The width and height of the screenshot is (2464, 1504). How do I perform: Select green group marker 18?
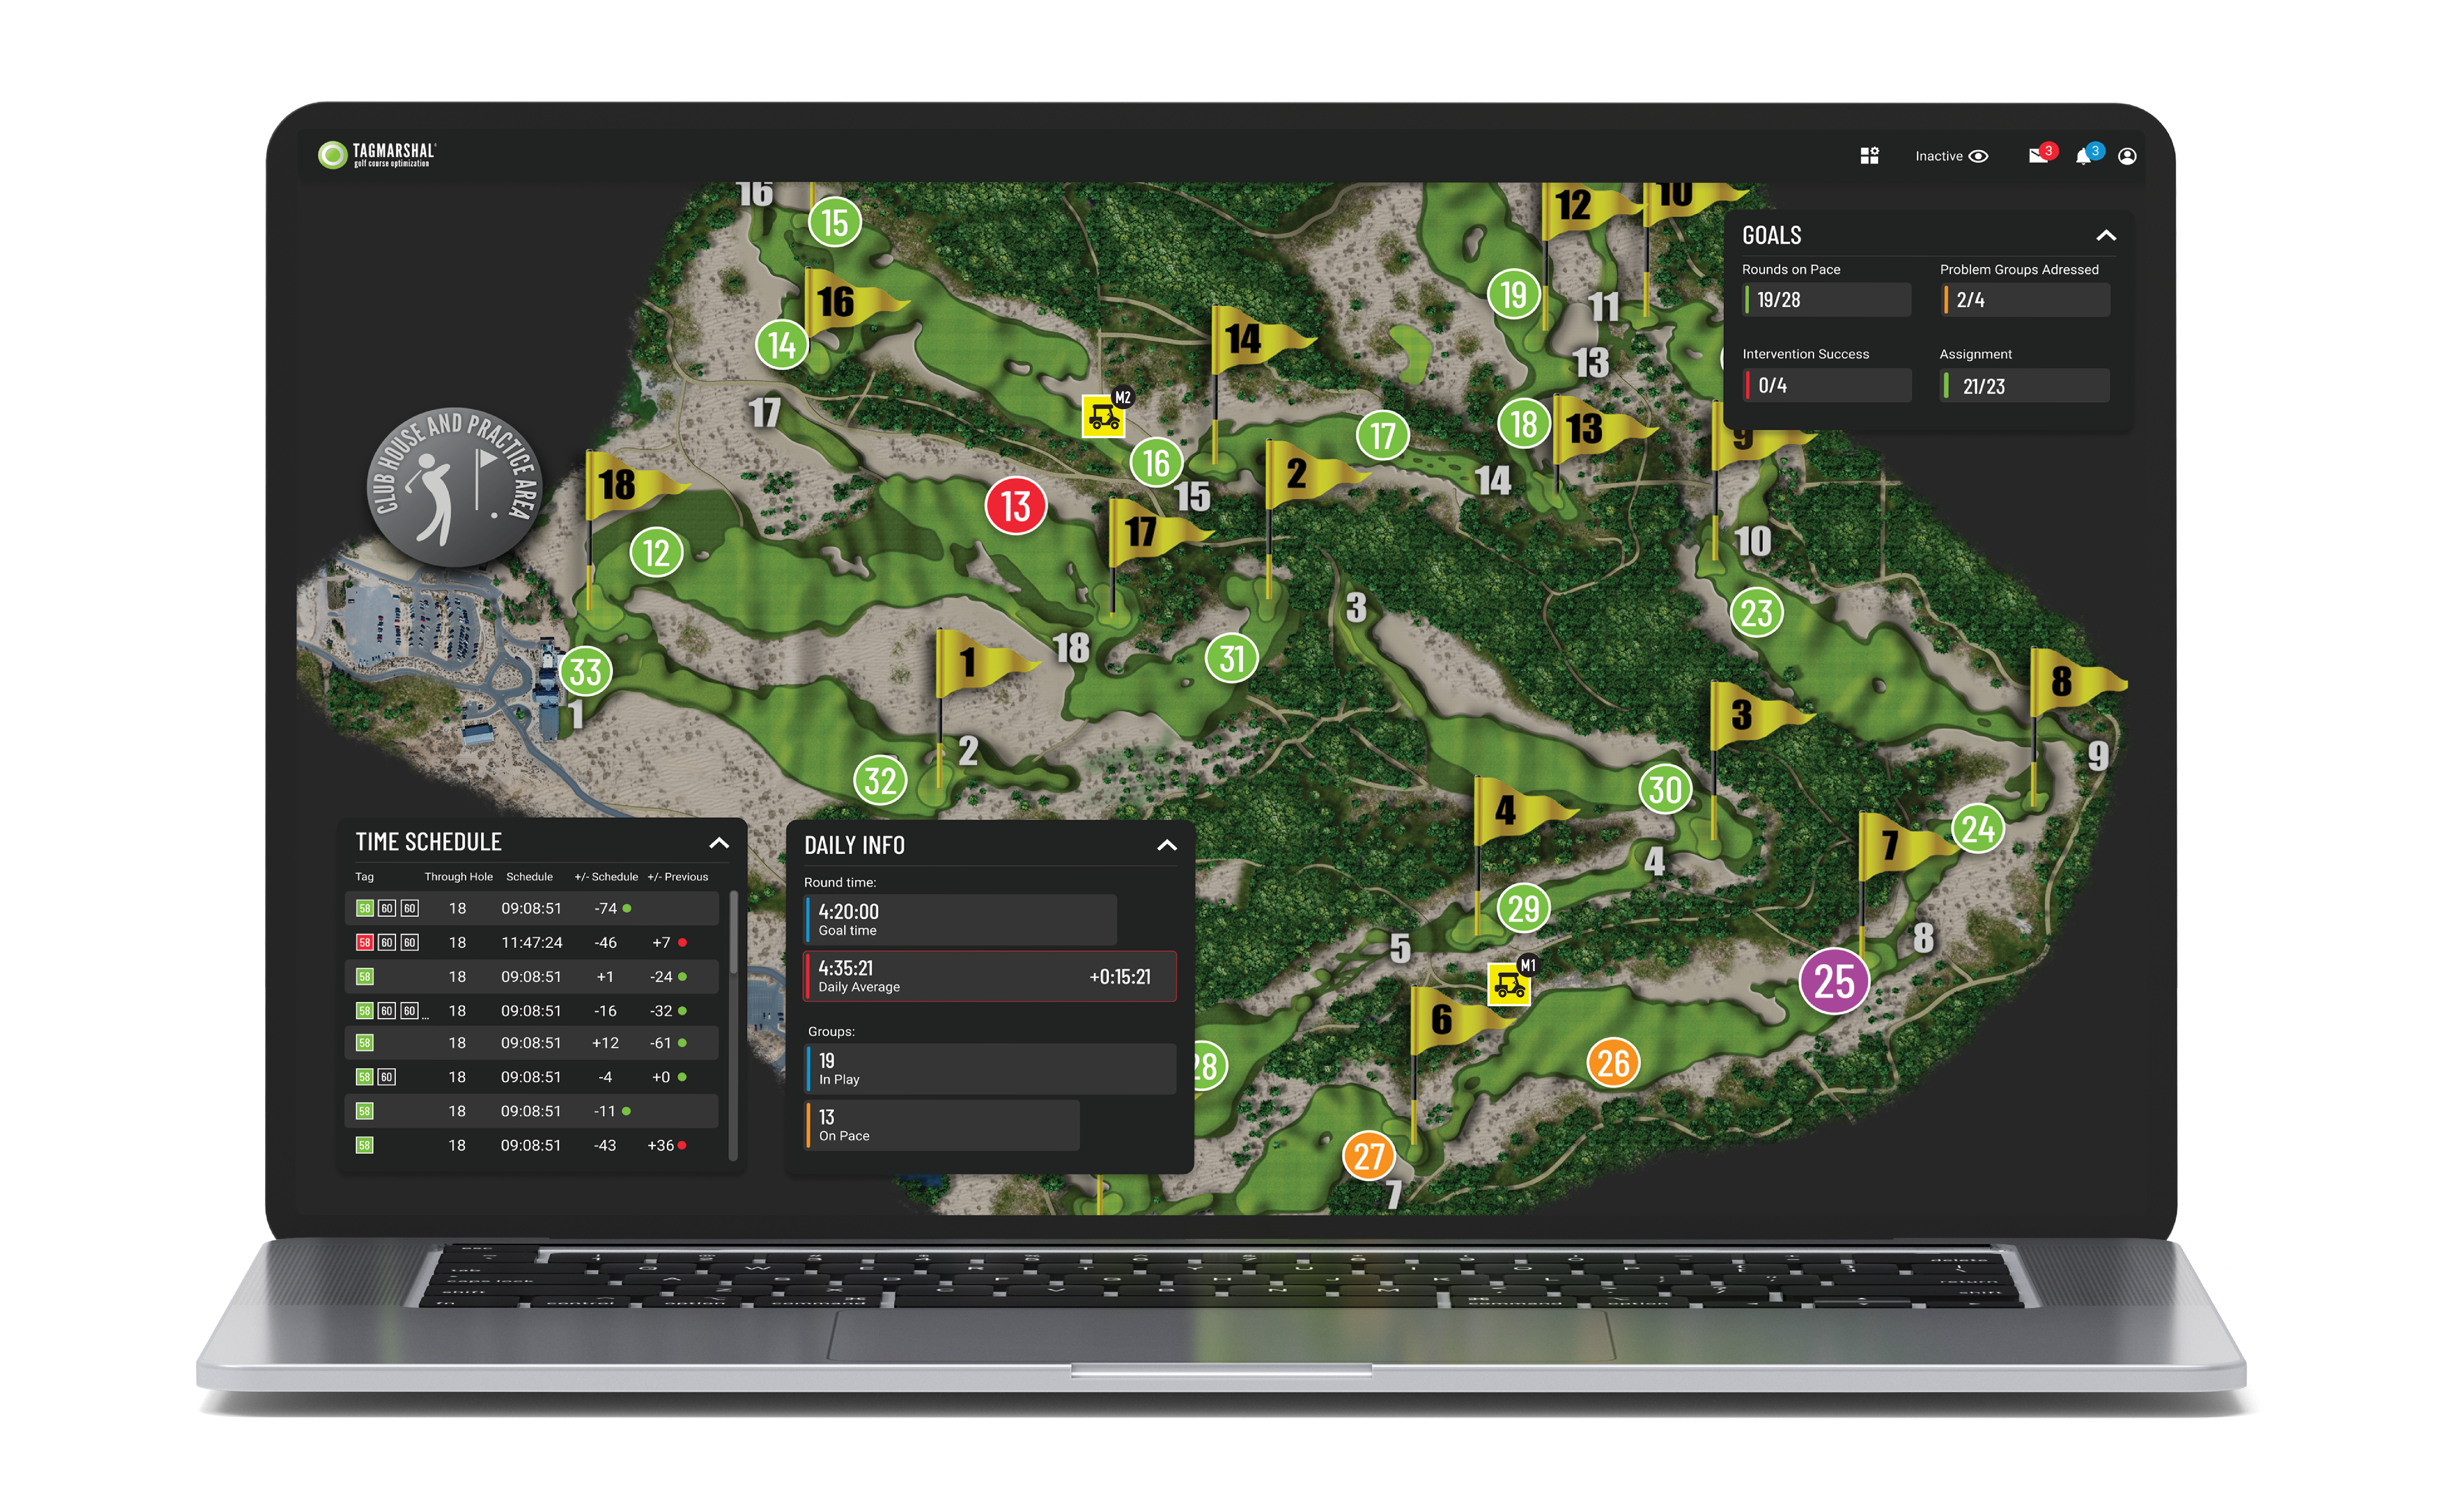(1523, 424)
